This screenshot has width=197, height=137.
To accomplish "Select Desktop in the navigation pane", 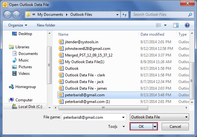I will pyautogui.click(x=22, y=34).
